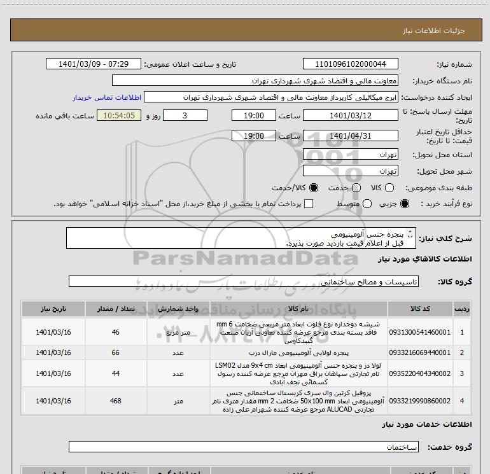490x474 pixels.
Task: Click the واحد شمارش column header
Action: click(178, 309)
